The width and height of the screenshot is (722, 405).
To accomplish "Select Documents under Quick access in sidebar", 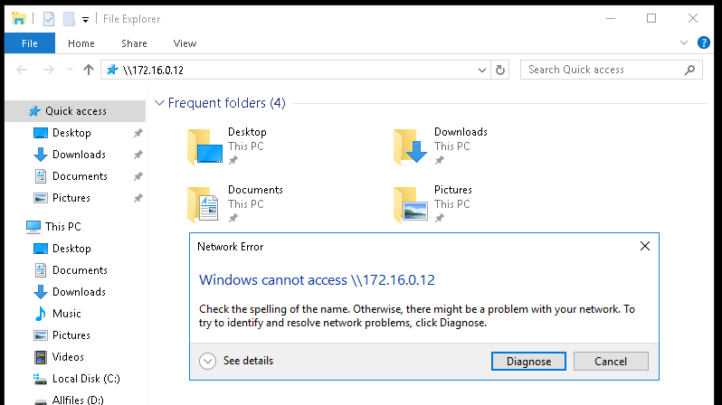I will pyautogui.click(x=80, y=176).
